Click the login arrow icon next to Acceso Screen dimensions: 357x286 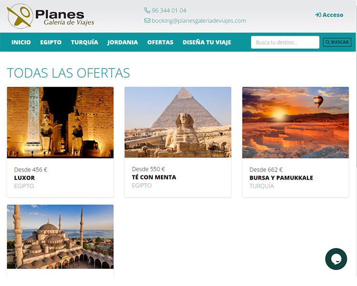tap(318, 15)
